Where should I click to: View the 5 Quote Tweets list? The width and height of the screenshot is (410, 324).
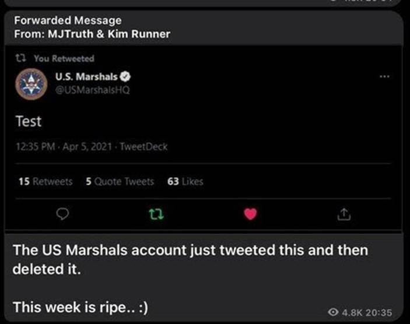(120, 181)
